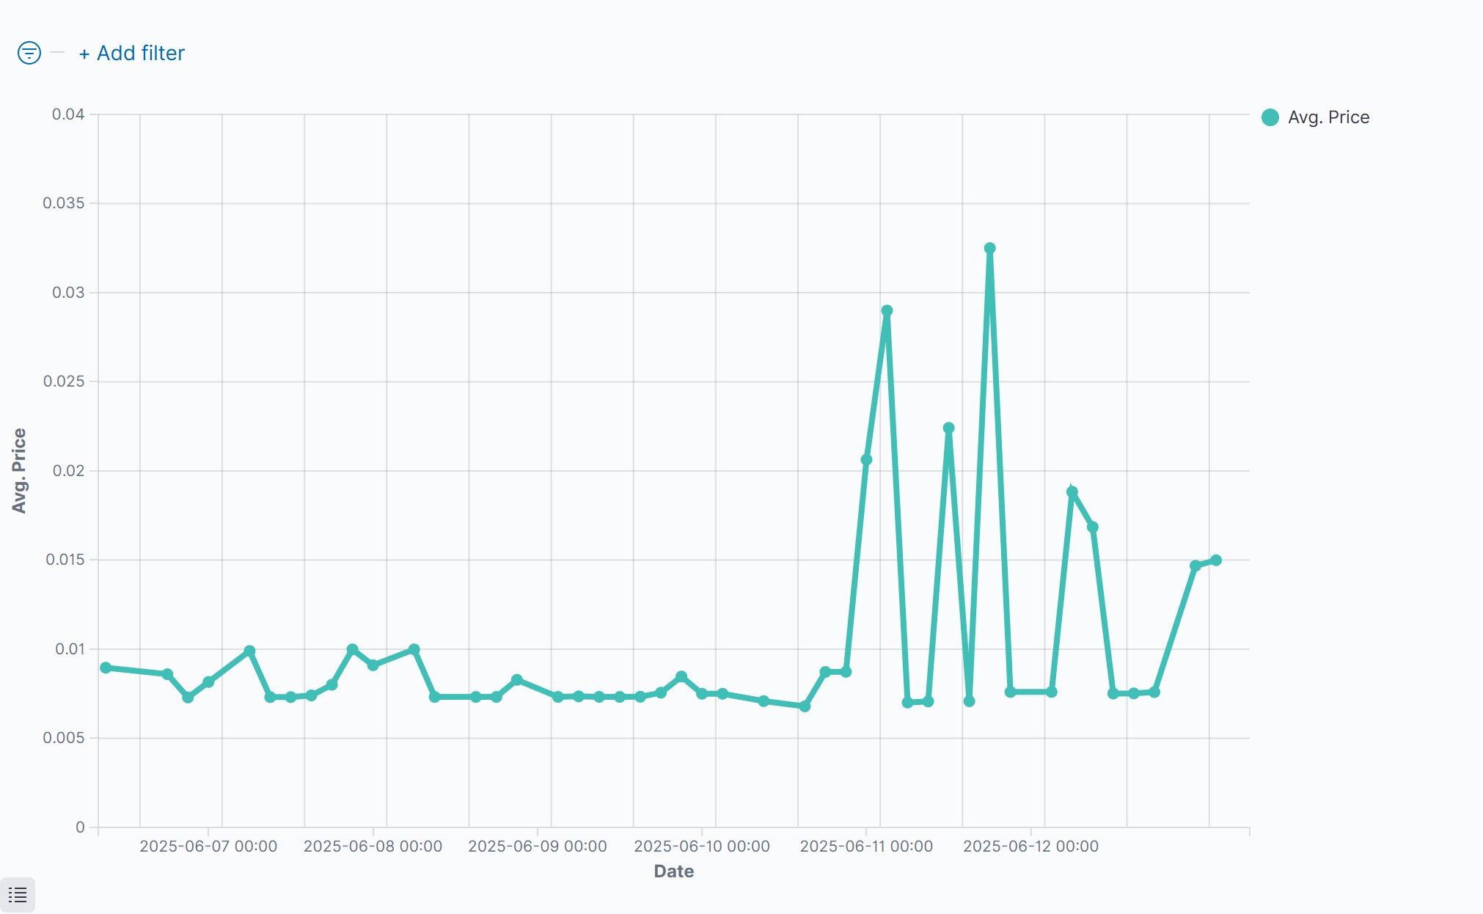The width and height of the screenshot is (1483, 914).
Task: Toggle the legend list icon at bottom-left
Action: [x=18, y=894]
